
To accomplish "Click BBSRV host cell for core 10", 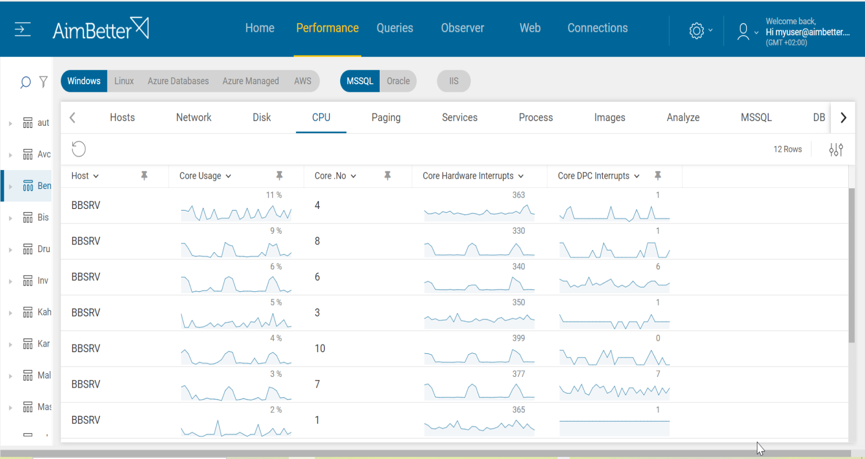I will pyautogui.click(x=86, y=348).
